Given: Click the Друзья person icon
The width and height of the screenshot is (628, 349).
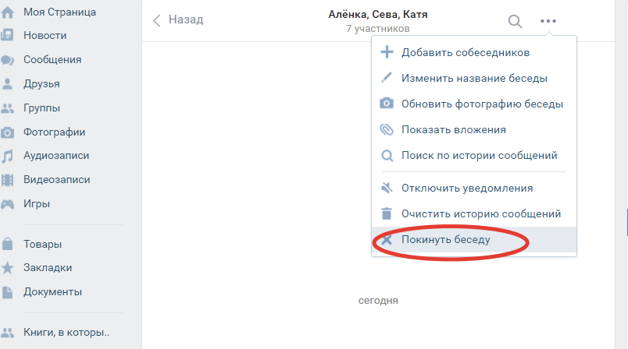Looking at the screenshot, I should click(8, 84).
